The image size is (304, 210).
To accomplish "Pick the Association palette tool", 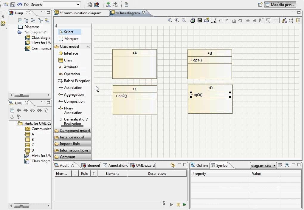I will (70, 88).
